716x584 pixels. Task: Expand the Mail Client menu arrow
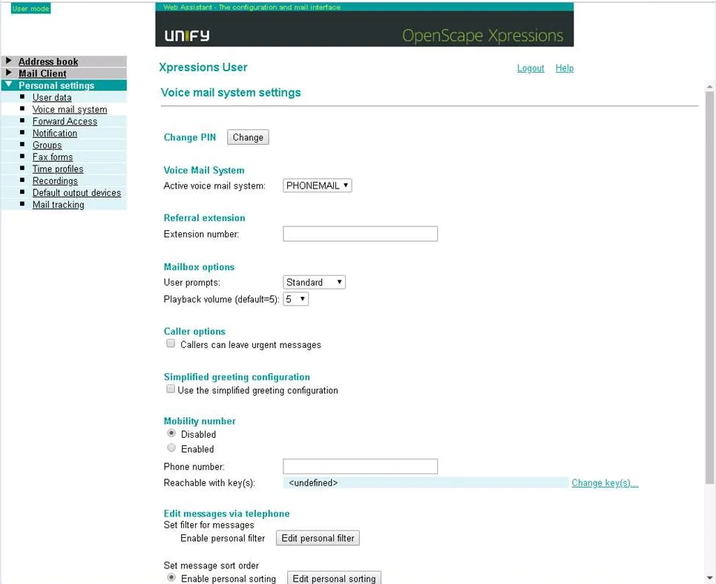(8, 73)
